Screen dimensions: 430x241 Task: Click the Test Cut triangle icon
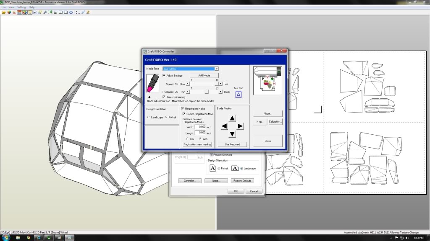pos(239,95)
